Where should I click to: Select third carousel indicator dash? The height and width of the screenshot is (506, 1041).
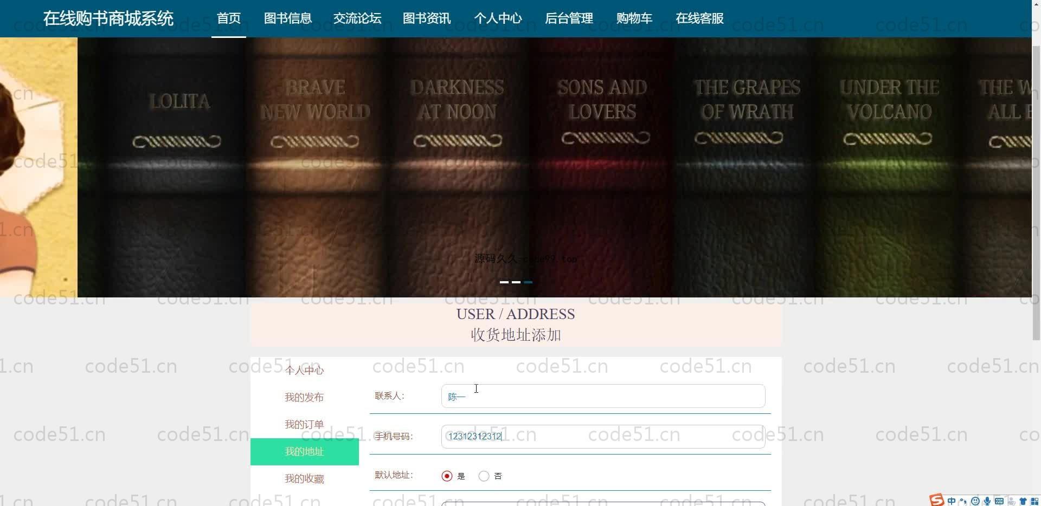pos(528,282)
